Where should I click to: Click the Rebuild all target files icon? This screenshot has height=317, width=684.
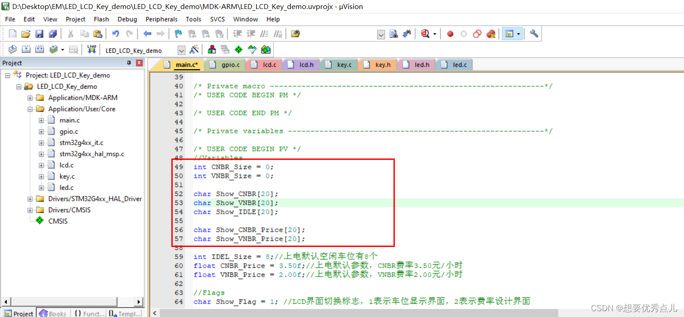coord(40,50)
